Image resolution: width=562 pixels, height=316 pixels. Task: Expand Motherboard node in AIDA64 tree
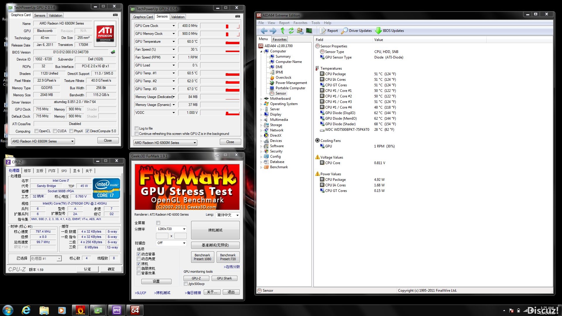pyautogui.click(x=261, y=99)
